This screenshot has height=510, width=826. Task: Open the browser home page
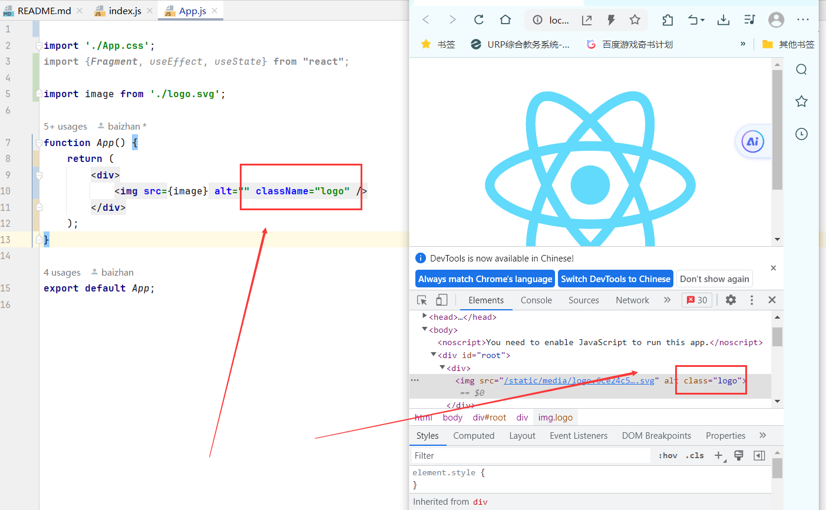505,20
